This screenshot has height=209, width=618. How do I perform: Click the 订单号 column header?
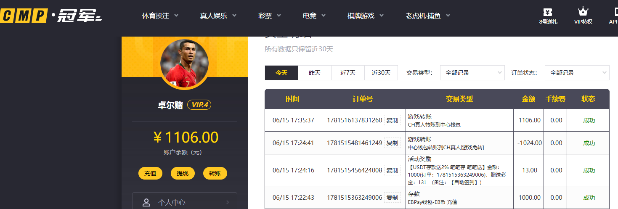pyautogui.click(x=363, y=99)
